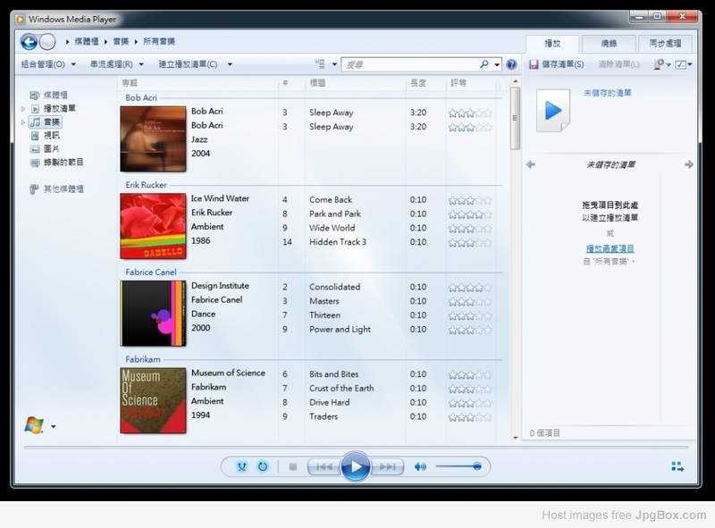This screenshot has height=528, width=715.
Task: Click the Fabrice Canel artist group header
Action: click(x=151, y=272)
